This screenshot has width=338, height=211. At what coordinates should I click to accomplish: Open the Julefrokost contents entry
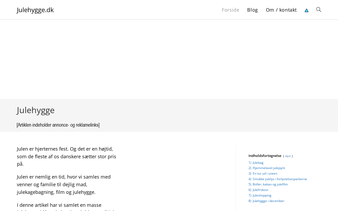(260, 190)
